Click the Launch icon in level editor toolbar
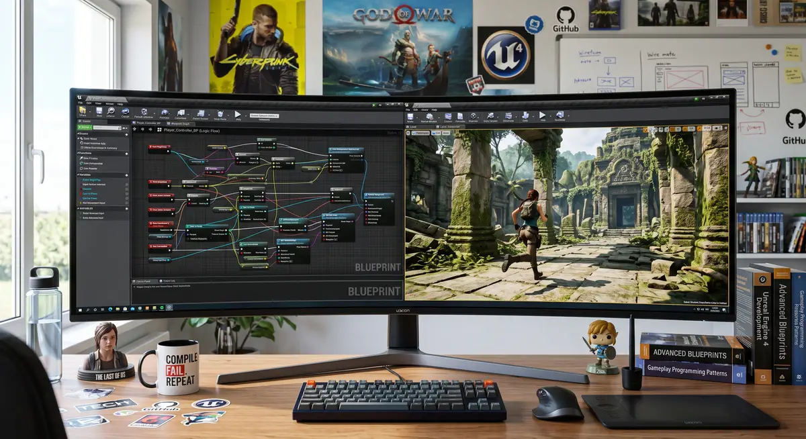 click(560, 115)
